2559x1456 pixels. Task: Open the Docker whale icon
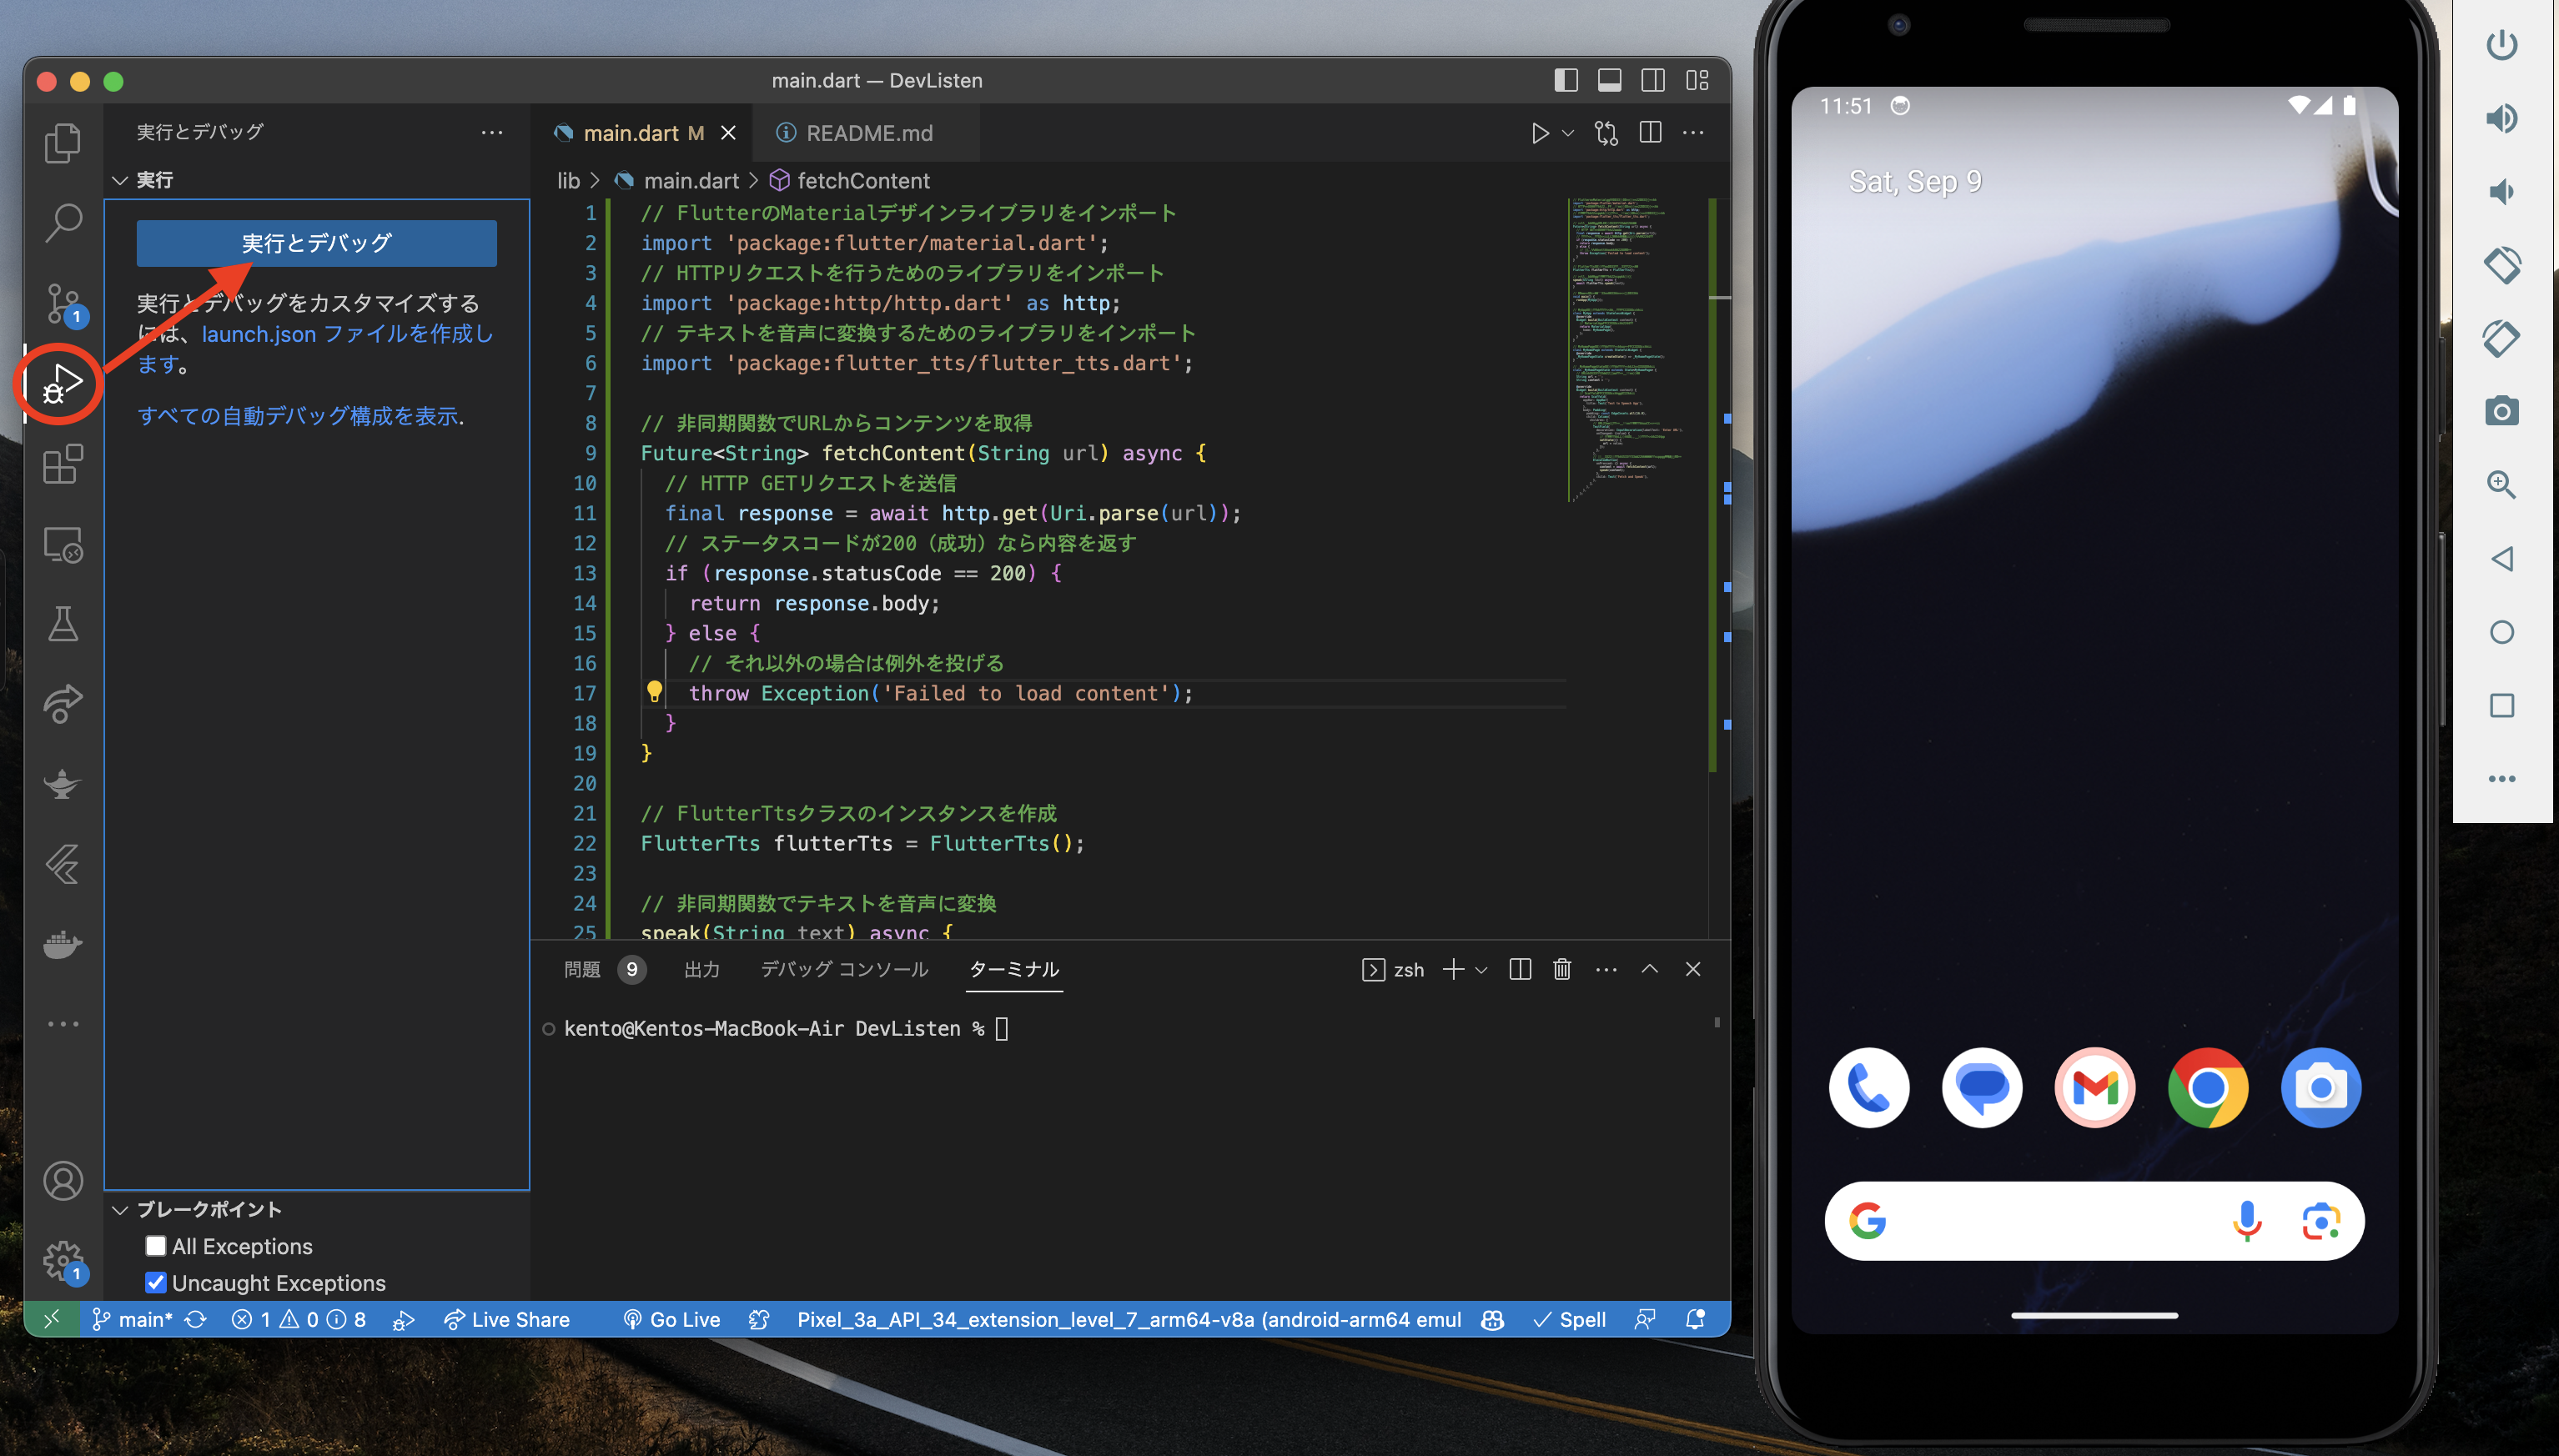tap(62, 943)
